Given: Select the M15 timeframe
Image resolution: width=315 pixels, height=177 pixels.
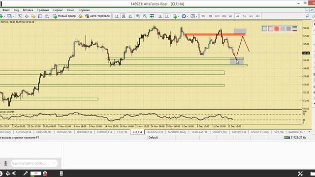Looking at the screenshot, I should point(217,16).
